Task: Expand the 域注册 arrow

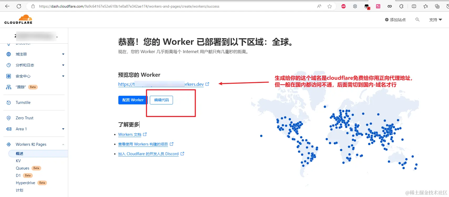Action: 63,54
